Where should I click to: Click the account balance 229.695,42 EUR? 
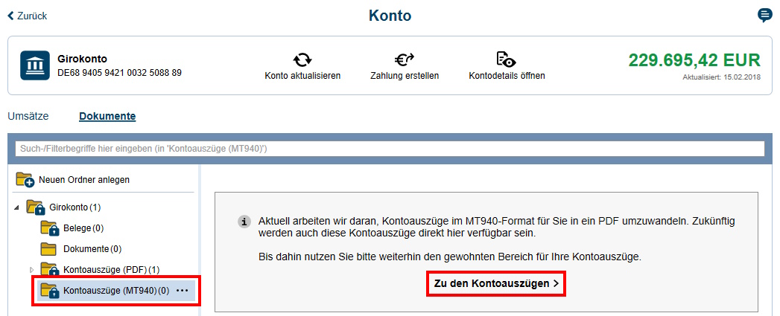point(694,60)
